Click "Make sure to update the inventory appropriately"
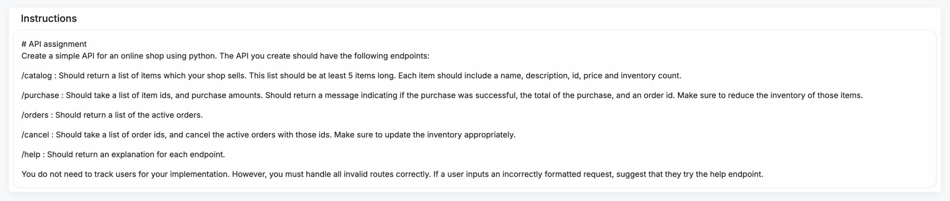This screenshot has width=950, height=201. [x=425, y=135]
